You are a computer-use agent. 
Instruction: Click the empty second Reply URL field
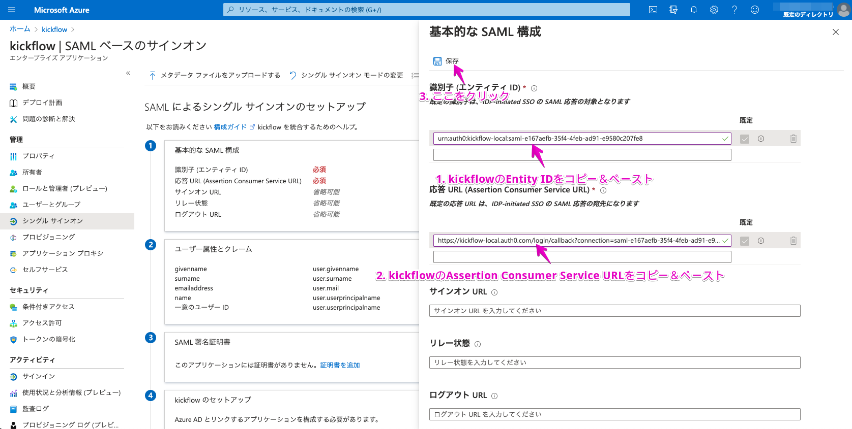pos(582,257)
